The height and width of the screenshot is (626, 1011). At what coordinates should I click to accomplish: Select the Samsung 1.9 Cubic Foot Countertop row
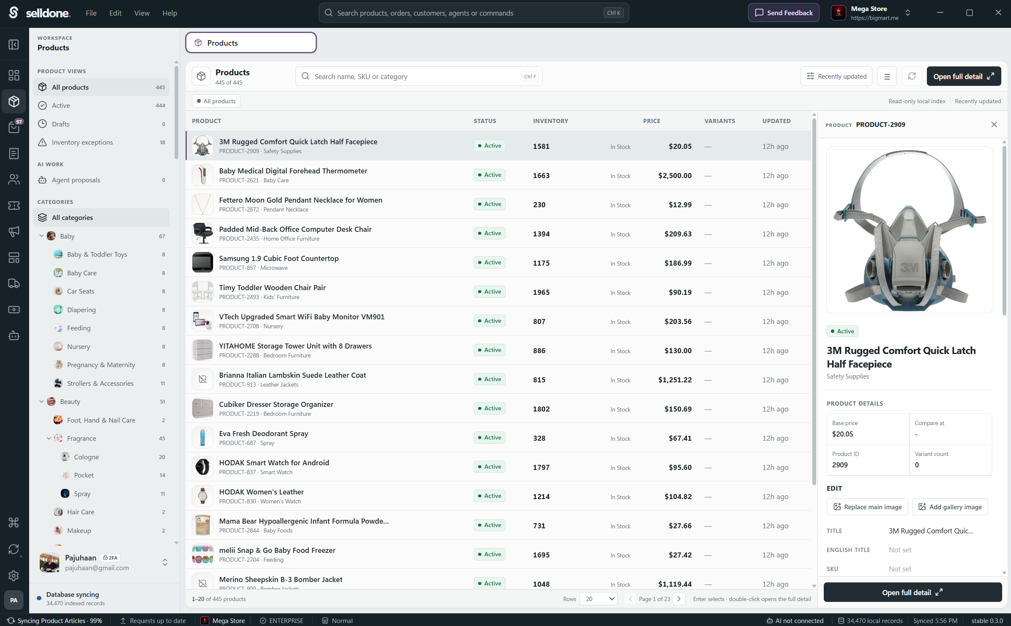coord(498,263)
